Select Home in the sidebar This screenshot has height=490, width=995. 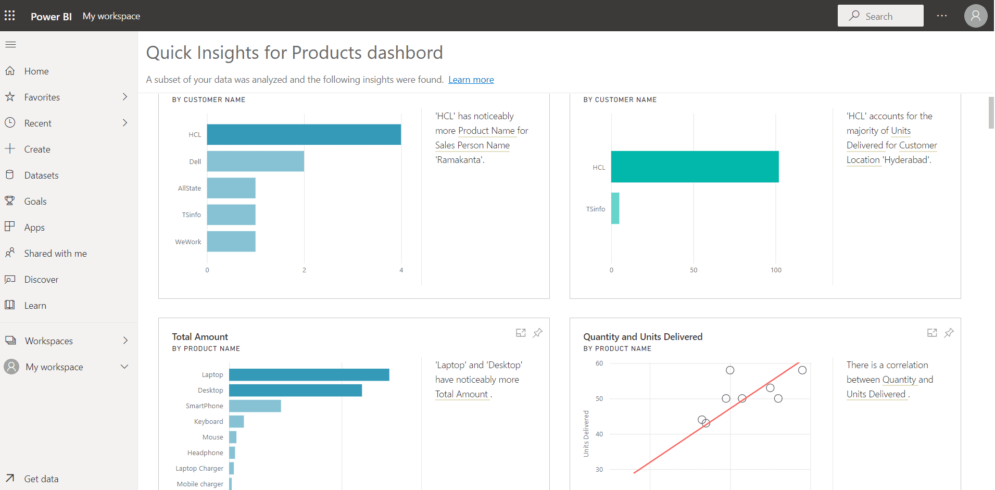36,71
